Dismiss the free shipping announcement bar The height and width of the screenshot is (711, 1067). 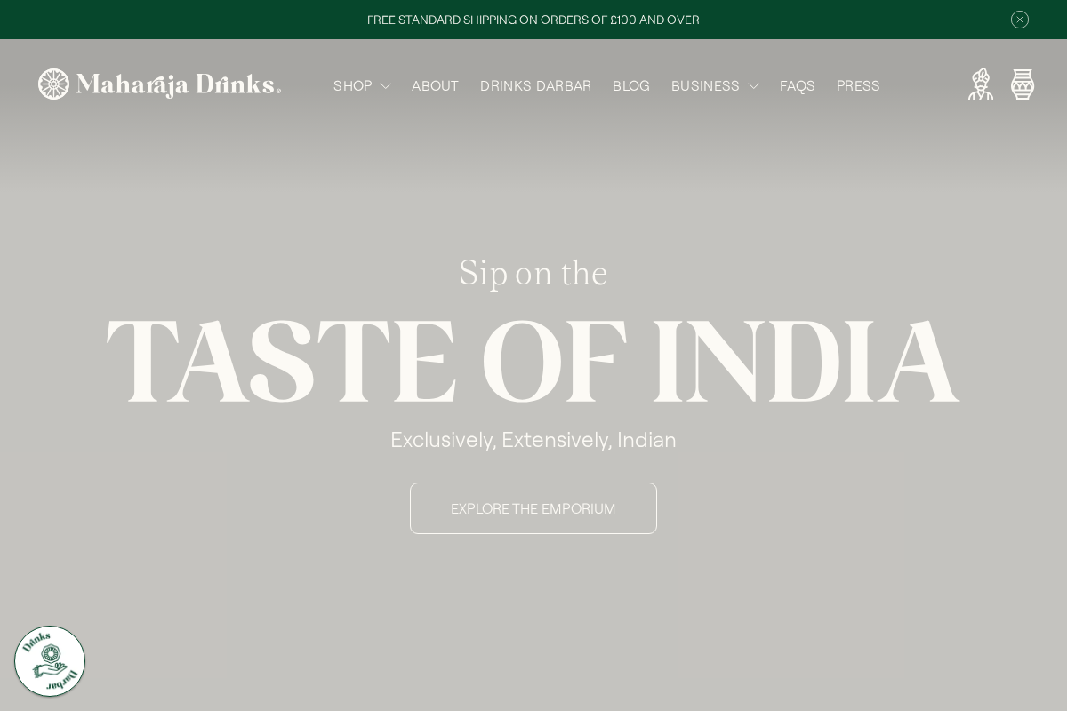1020,20
